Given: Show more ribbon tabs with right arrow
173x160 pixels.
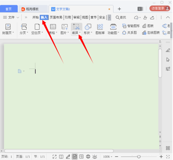Looking at the screenshot, I should pos(109,18).
